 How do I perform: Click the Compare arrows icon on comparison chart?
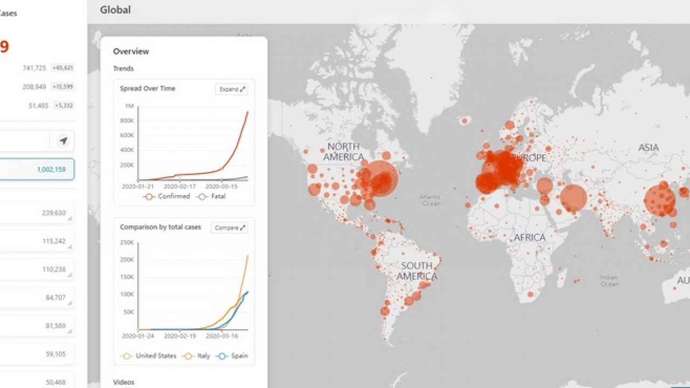(243, 228)
